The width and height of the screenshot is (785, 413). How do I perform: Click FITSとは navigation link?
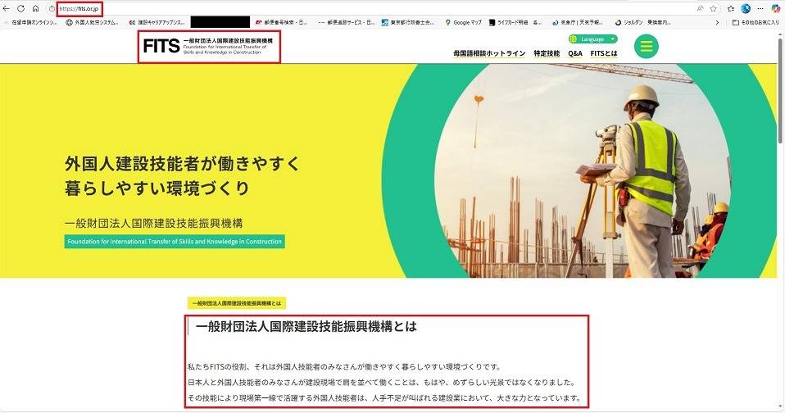click(x=604, y=53)
